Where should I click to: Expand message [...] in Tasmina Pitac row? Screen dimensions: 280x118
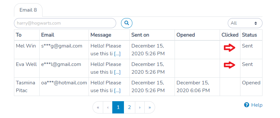(117, 91)
